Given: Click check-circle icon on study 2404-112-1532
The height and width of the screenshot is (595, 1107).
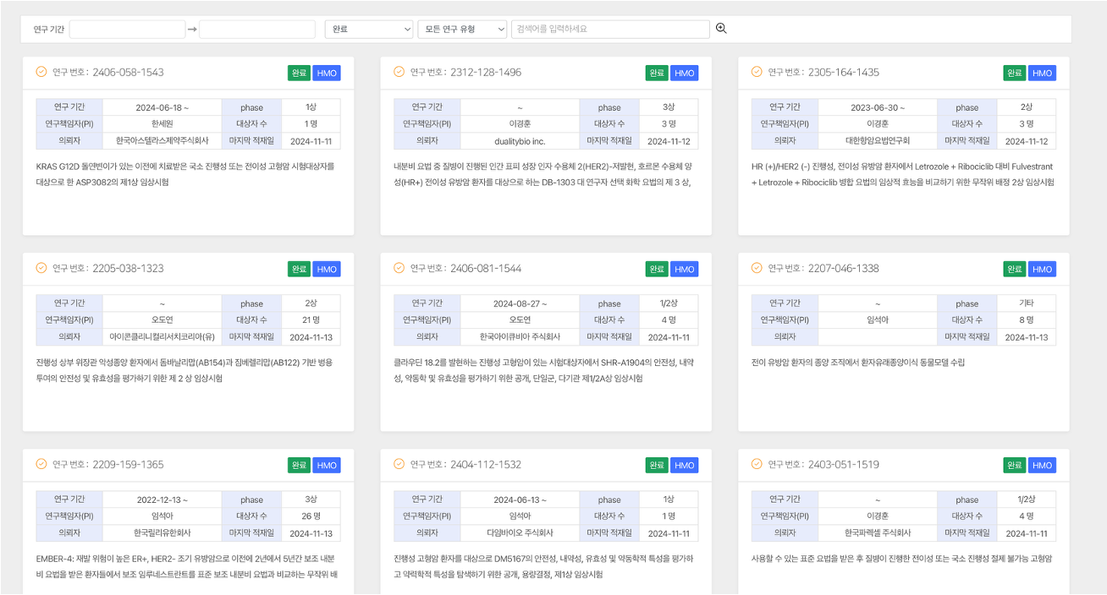Looking at the screenshot, I should tap(399, 464).
